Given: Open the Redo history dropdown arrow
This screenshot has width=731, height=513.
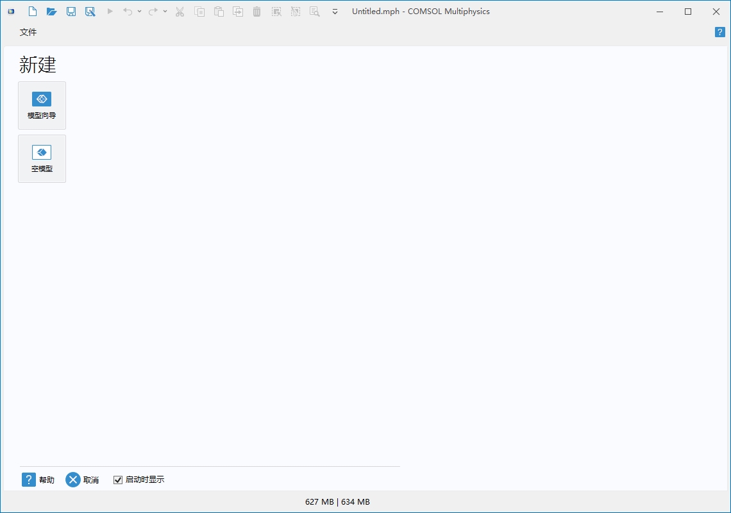Looking at the screenshot, I should (x=165, y=12).
